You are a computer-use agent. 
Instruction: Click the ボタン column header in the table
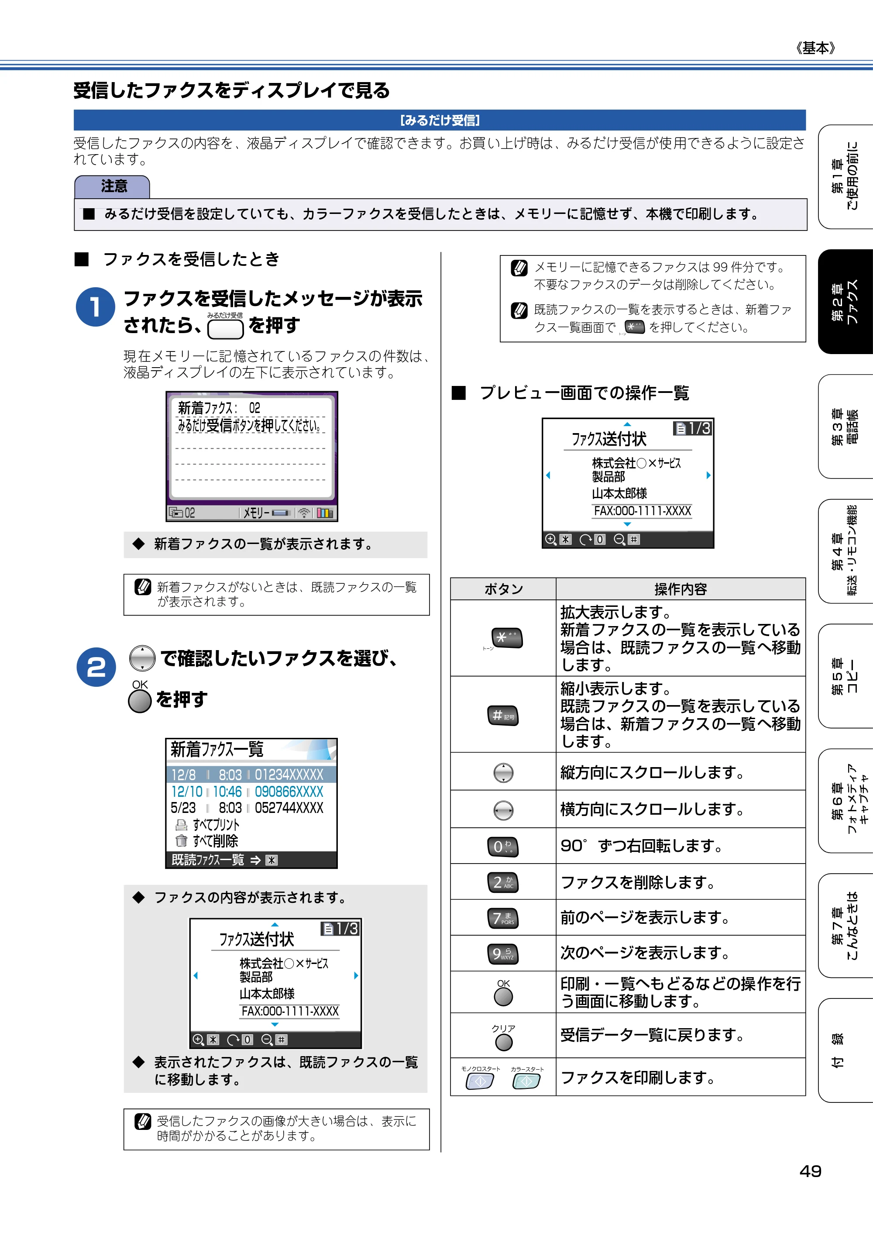pyautogui.click(x=503, y=589)
